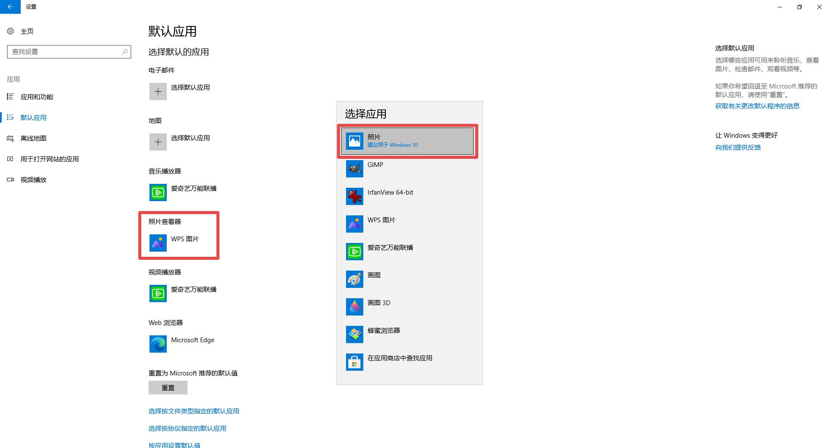Click the plus icon under 地图

click(158, 142)
